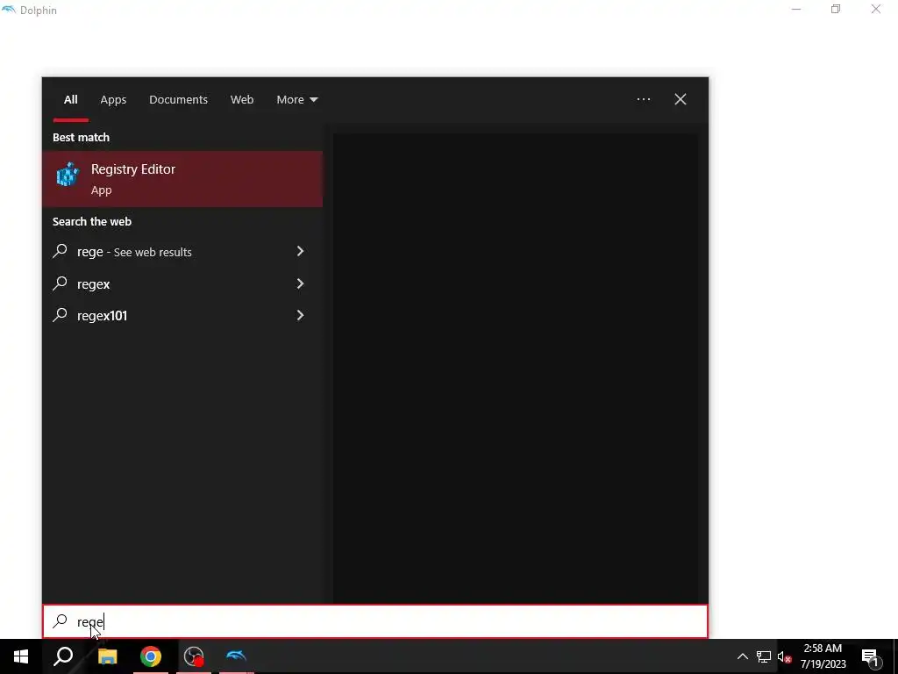The image size is (898, 674).
Task: Switch to the Documents search tab
Action: point(178,100)
